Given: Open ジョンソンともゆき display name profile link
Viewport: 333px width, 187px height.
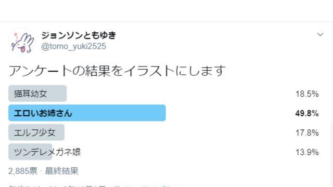Looking at the screenshot, I should 79,35.
